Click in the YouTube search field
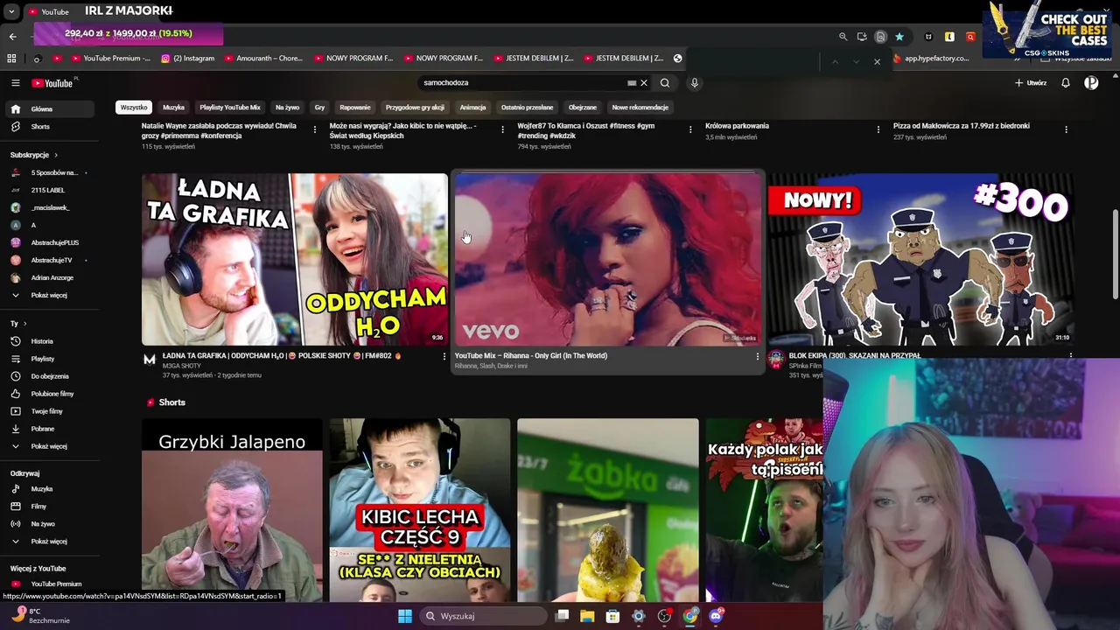Image resolution: width=1120 pixels, height=630 pixels. point(522,83)
